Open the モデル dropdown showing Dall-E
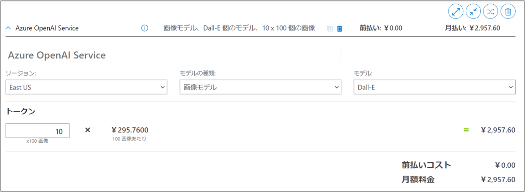 point(434,87)
